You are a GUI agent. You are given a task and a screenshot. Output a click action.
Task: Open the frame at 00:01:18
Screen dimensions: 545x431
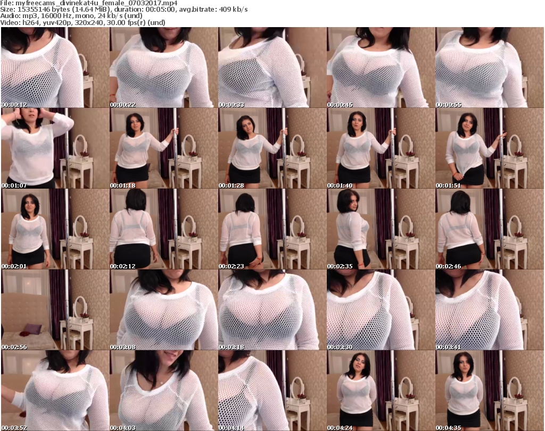coord(164,148)
